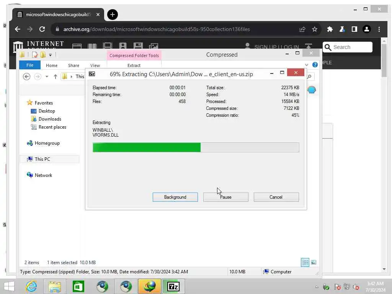Click the taskbar clock showing 3:42 AM
Image resolution: width=392 pixels, height=294 pixels.
[375, 287]
